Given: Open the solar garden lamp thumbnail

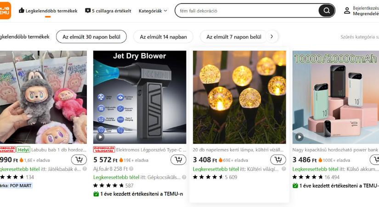Looking at the screenshot, I should coord(239,97).
